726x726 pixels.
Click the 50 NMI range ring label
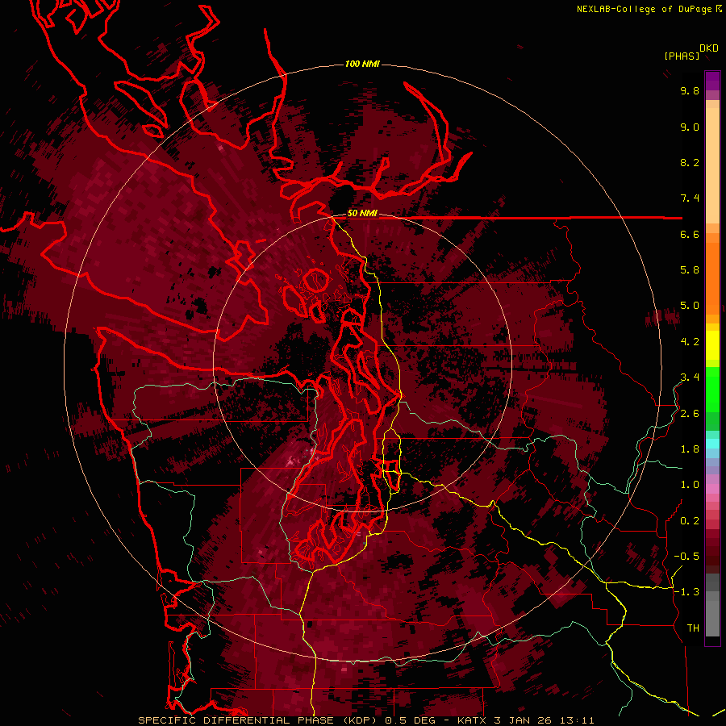[362, 214]
